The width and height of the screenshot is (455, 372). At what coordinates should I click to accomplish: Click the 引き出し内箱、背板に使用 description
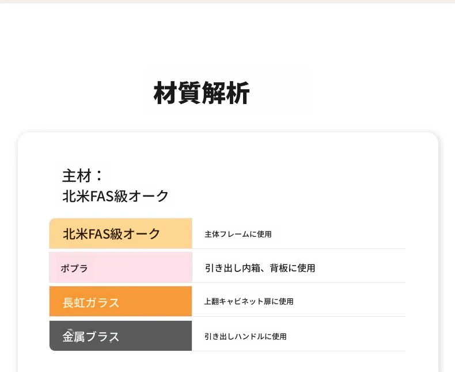[x=260, y=268]
